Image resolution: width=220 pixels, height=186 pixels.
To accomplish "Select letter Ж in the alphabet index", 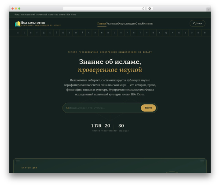I will (63, 33).
